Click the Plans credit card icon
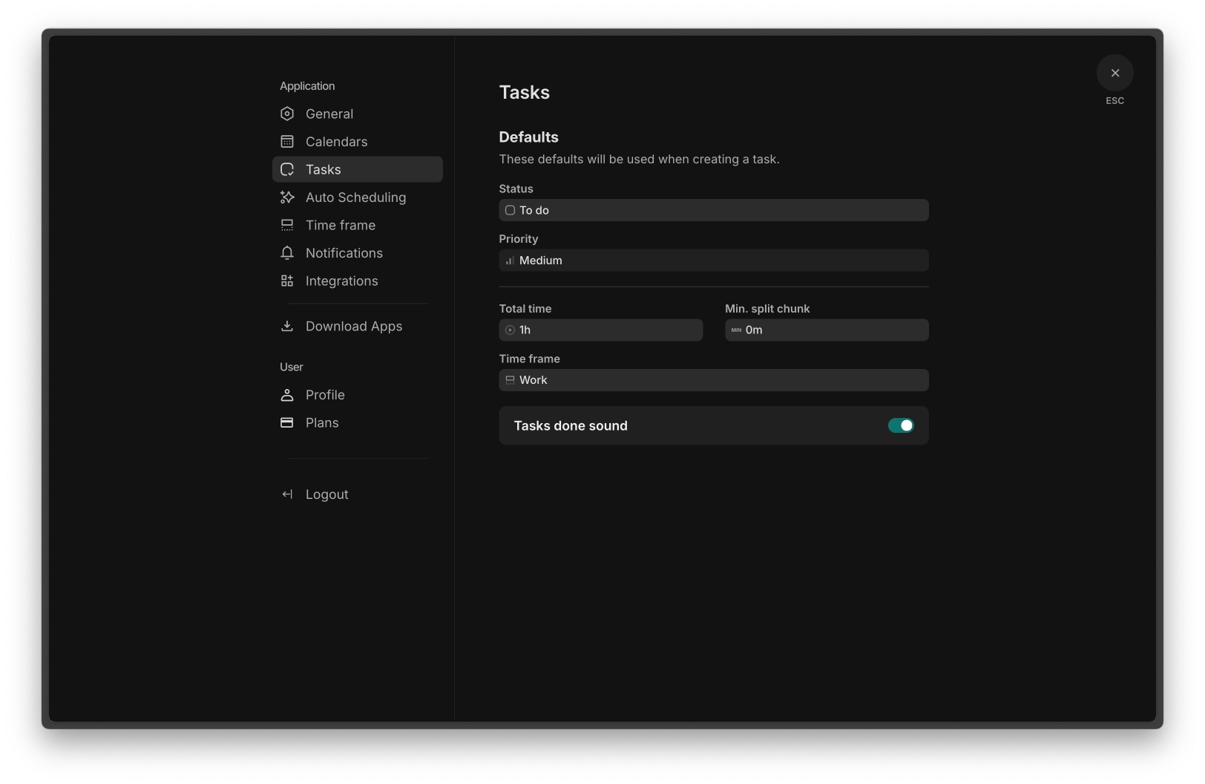Screen dimensions: 1205x784 point(287,422)
